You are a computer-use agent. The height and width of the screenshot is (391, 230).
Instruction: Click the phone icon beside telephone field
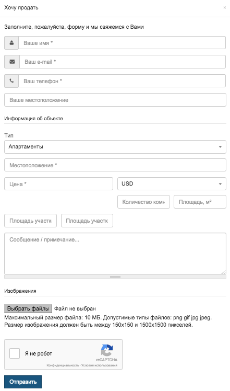[x=11, y=81]
